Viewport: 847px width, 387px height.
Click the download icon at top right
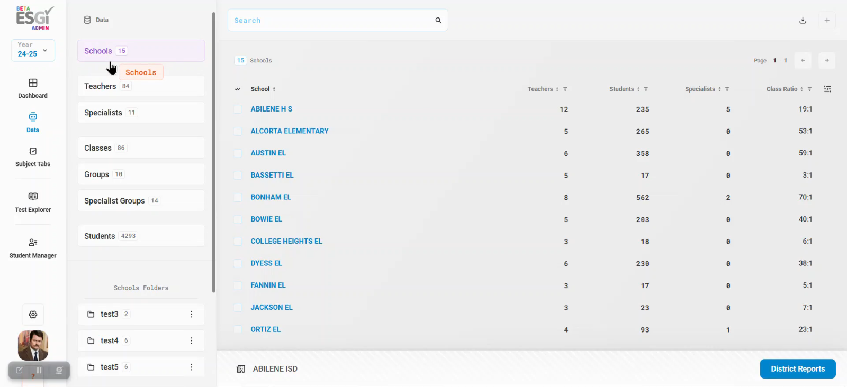tap(803, 20)
